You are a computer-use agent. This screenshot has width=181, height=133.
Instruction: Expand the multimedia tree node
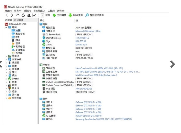click(x=6, y=69)
